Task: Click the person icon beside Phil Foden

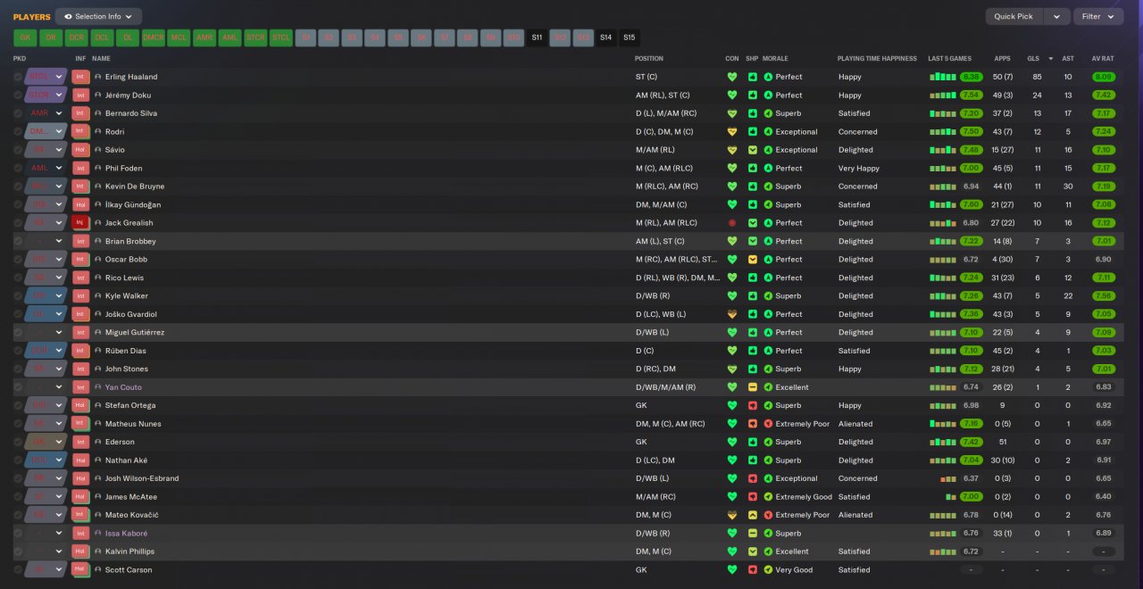Action: click(98, 168)
